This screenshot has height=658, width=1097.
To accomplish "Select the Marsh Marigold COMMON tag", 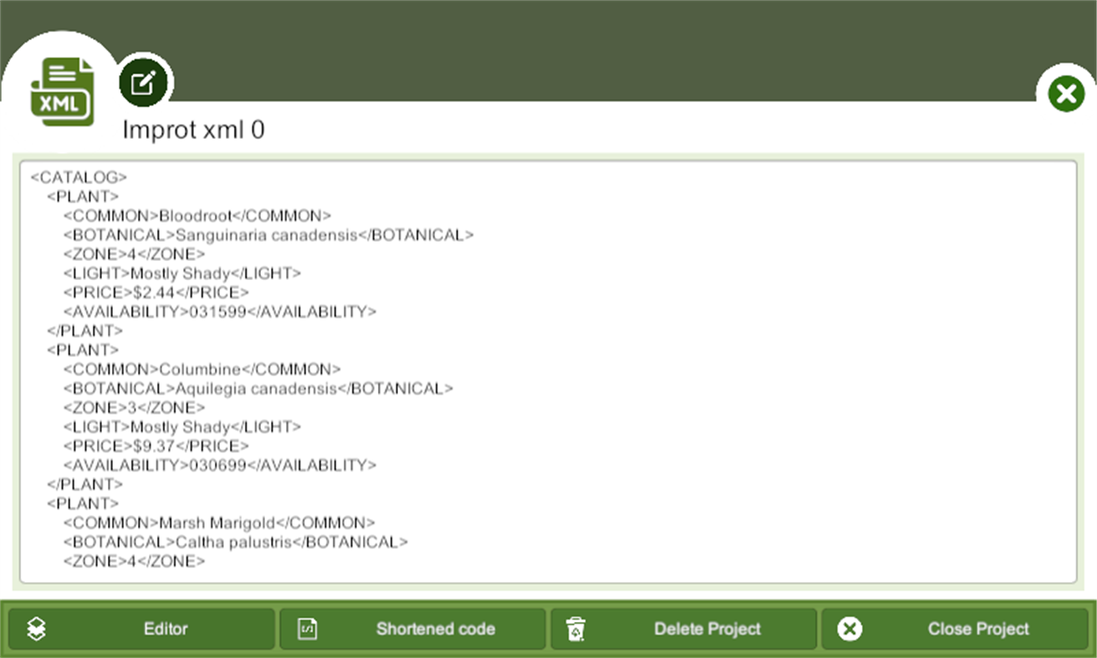I will point(217,523).
